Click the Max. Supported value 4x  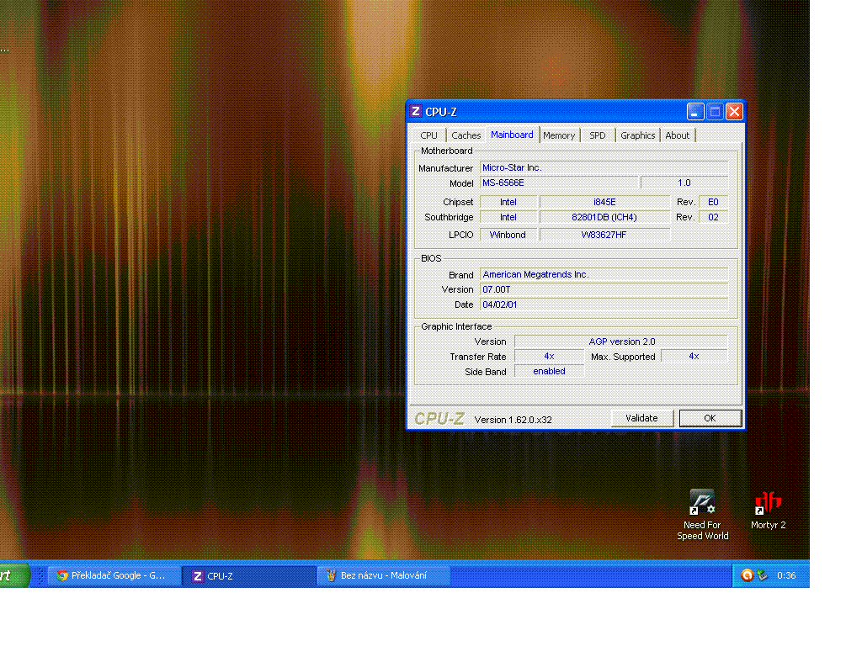(x=694, y=357)
